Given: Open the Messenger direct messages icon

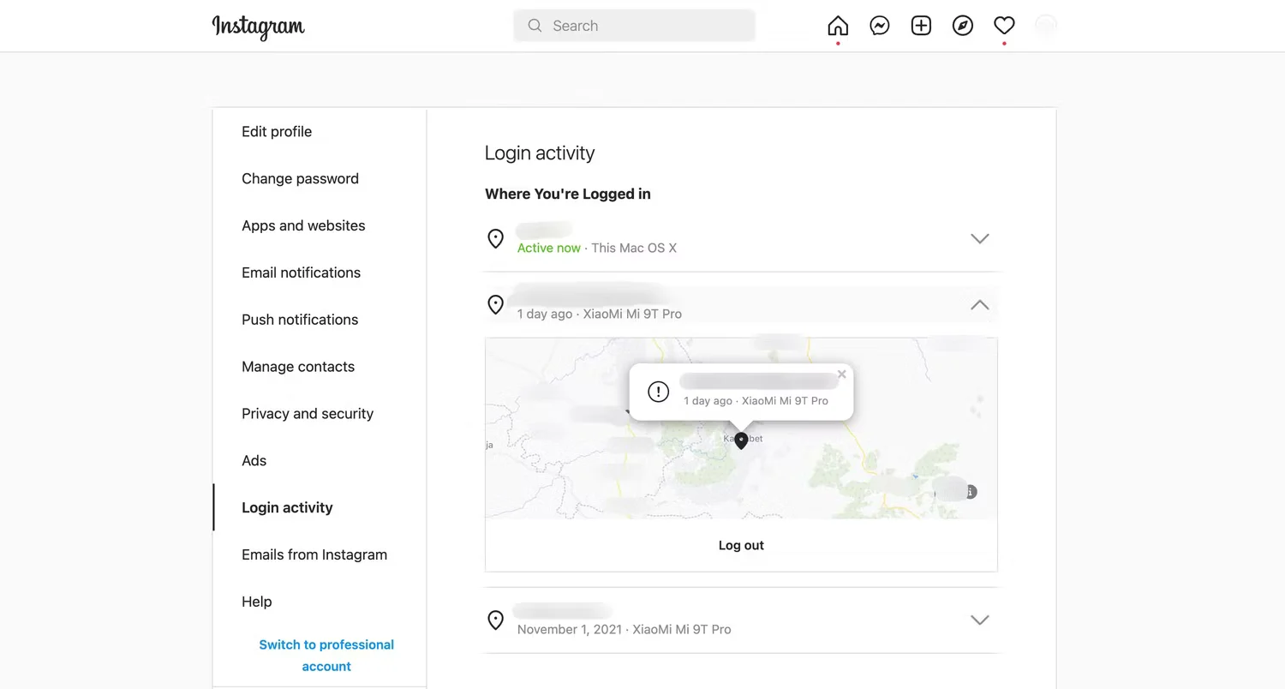Looking at the screenshot, I should [x=879, y=26].
